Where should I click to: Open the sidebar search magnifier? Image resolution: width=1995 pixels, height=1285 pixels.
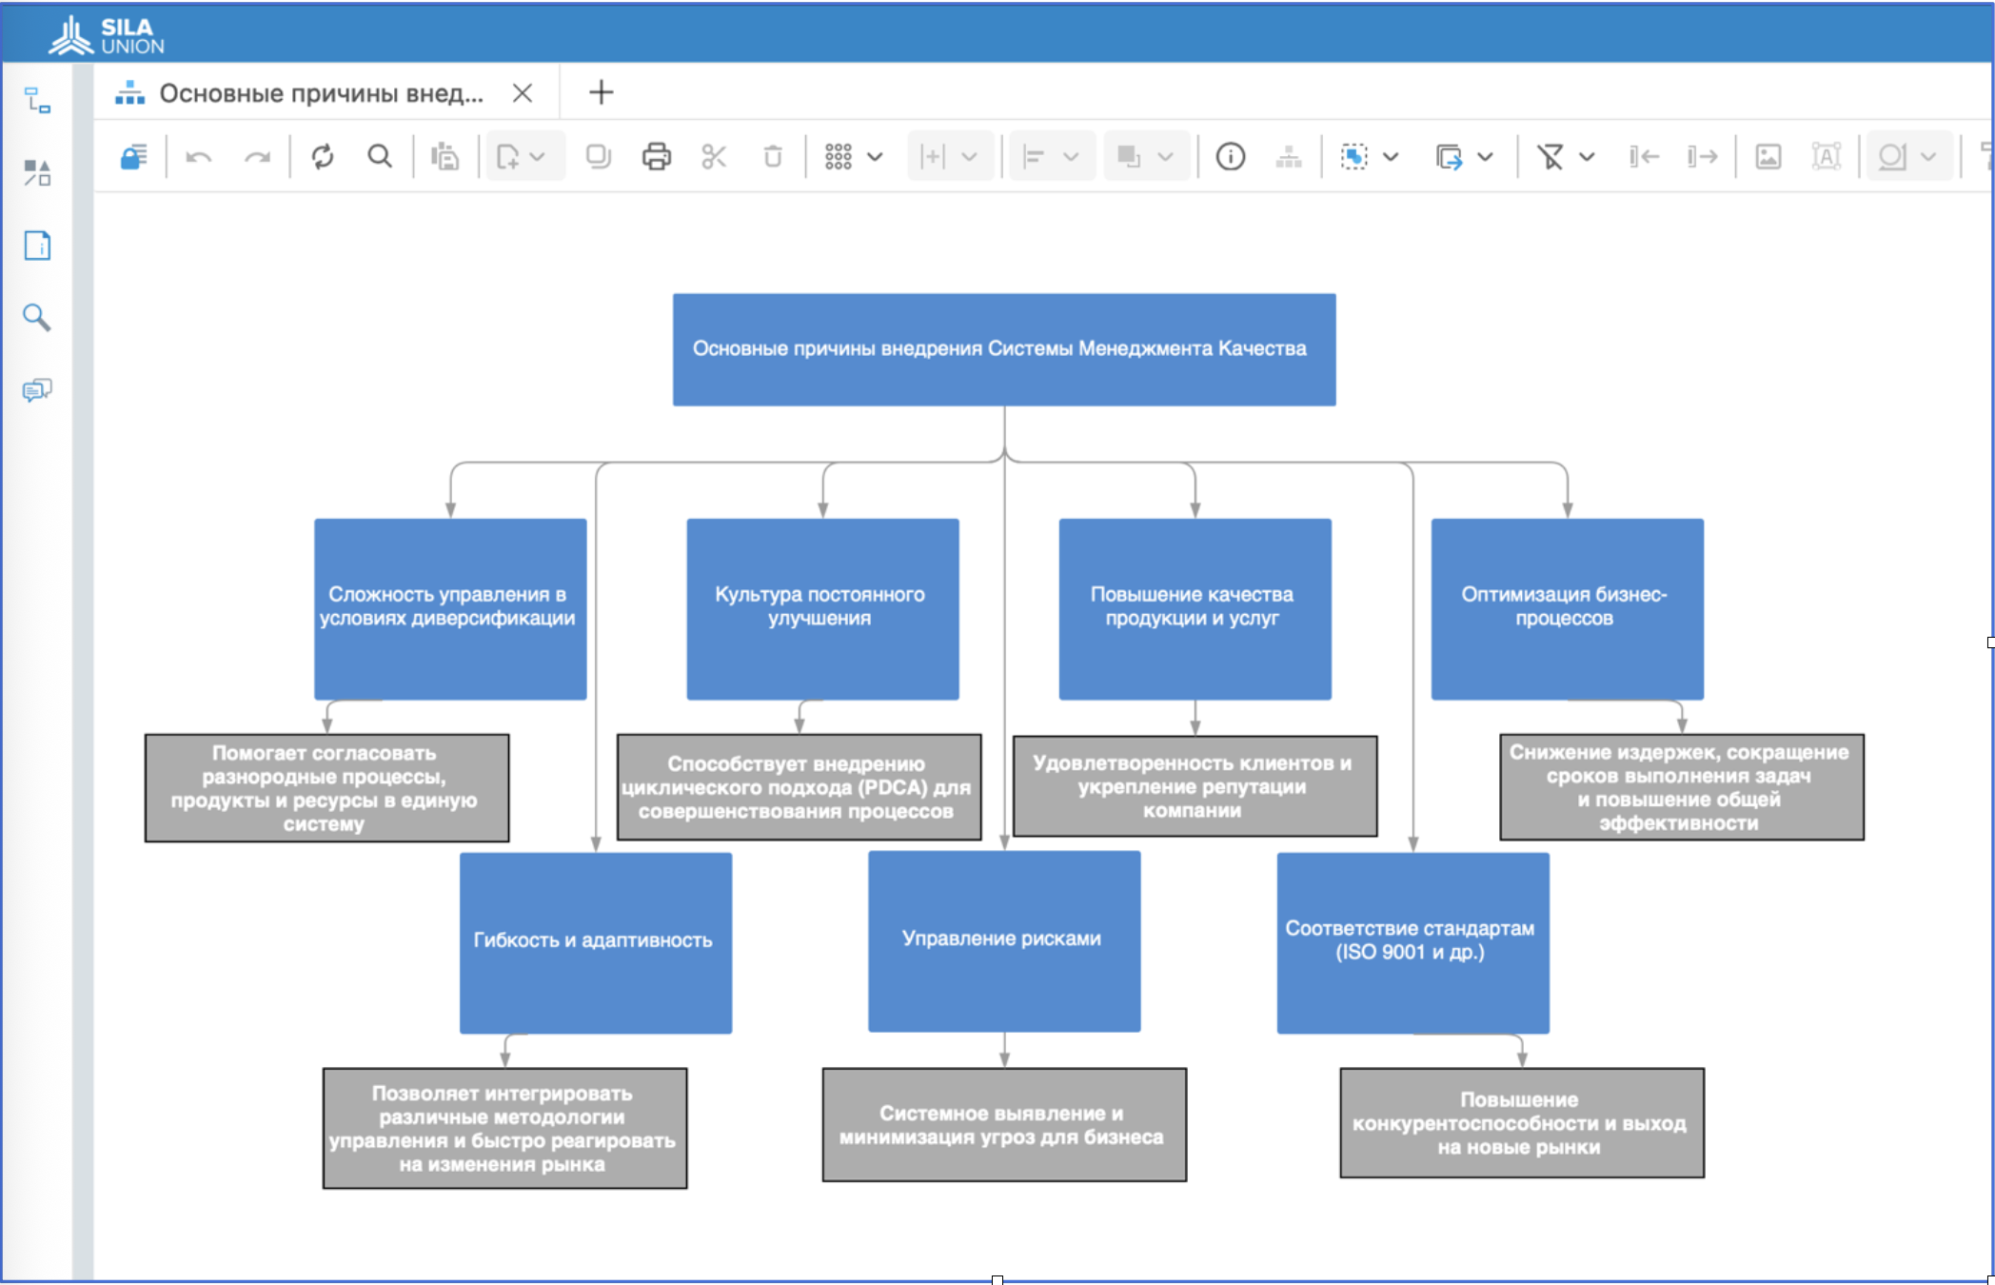pos(37,317)
